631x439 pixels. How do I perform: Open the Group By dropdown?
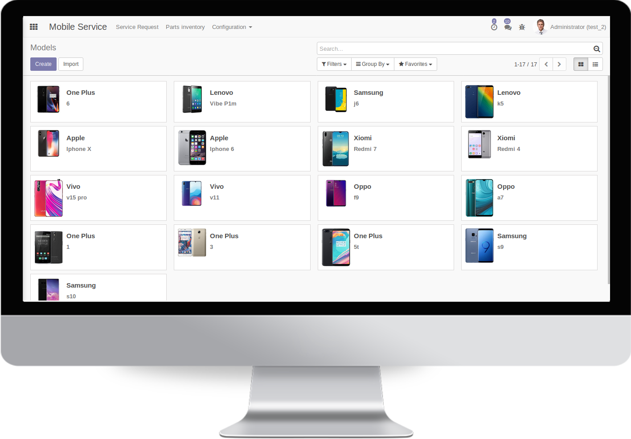coord(373,64)
